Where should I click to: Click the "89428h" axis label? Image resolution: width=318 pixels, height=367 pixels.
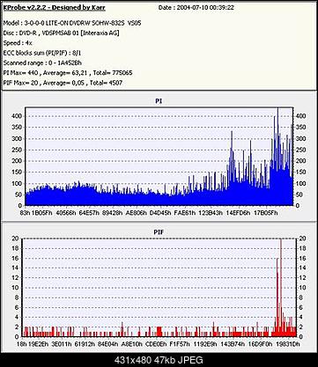[x=112, y=213]
